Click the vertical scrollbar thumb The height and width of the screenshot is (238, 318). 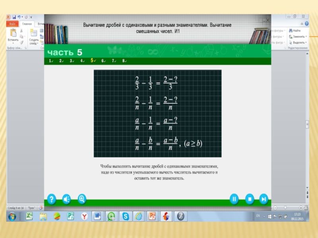[307, 125]
